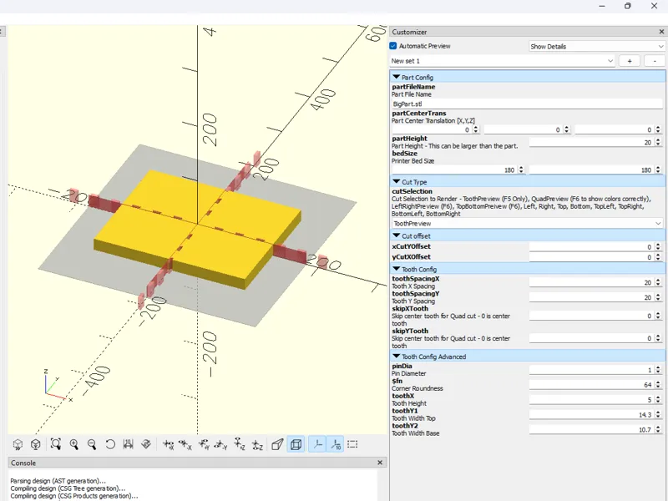Open the New set 1 preset dropdown

point(503,61)
